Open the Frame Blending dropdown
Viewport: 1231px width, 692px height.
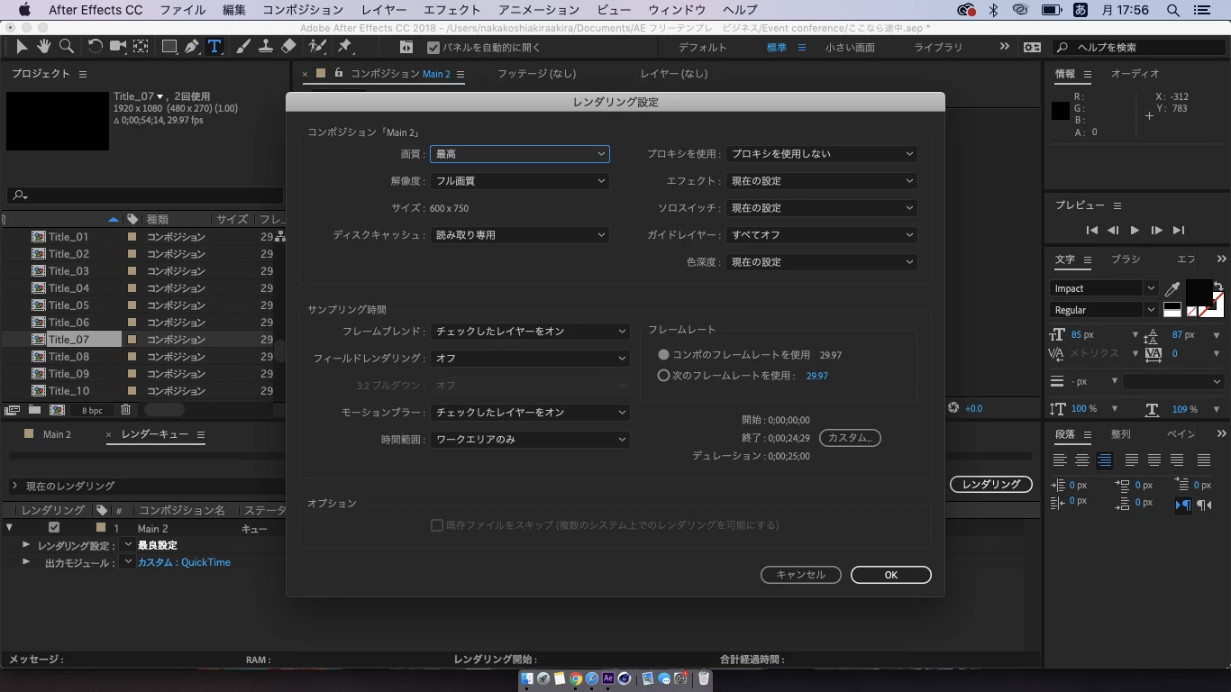530,332
